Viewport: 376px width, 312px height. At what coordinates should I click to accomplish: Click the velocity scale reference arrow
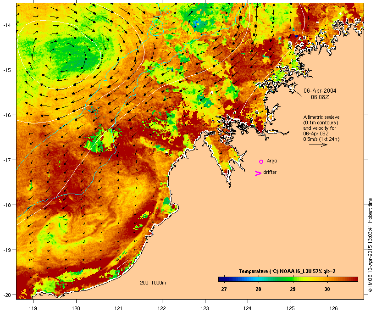(x=318, y=145)
